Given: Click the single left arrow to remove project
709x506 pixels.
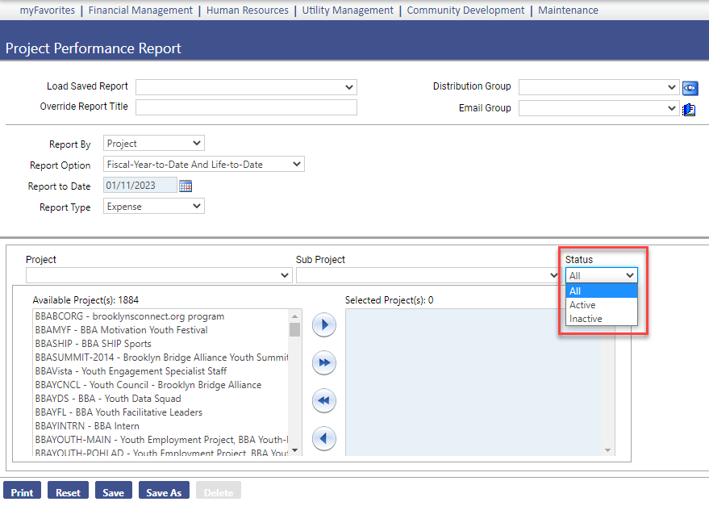Looking at the screenshot, I should [x=323, y=439].
